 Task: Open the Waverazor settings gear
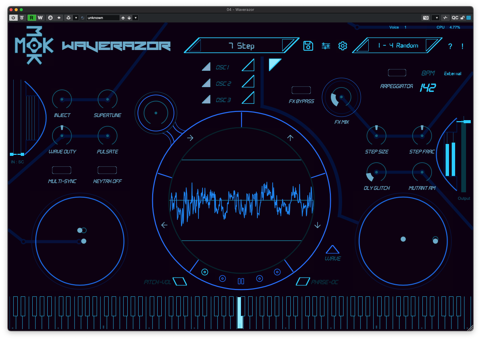(x=343, y=46)
